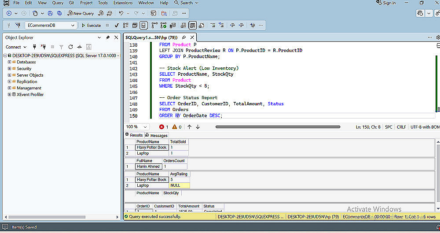Switch to the Messages tab
Screen dimensions: 440x233
tap(157, 136)
